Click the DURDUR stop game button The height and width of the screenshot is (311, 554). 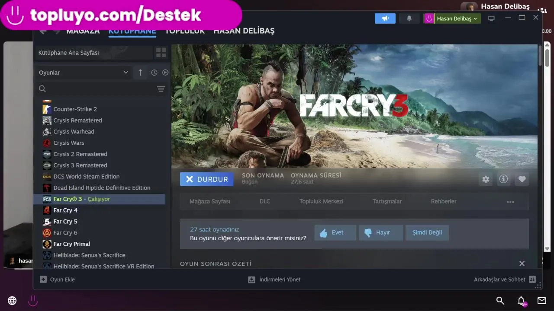(x=206, y=179)
